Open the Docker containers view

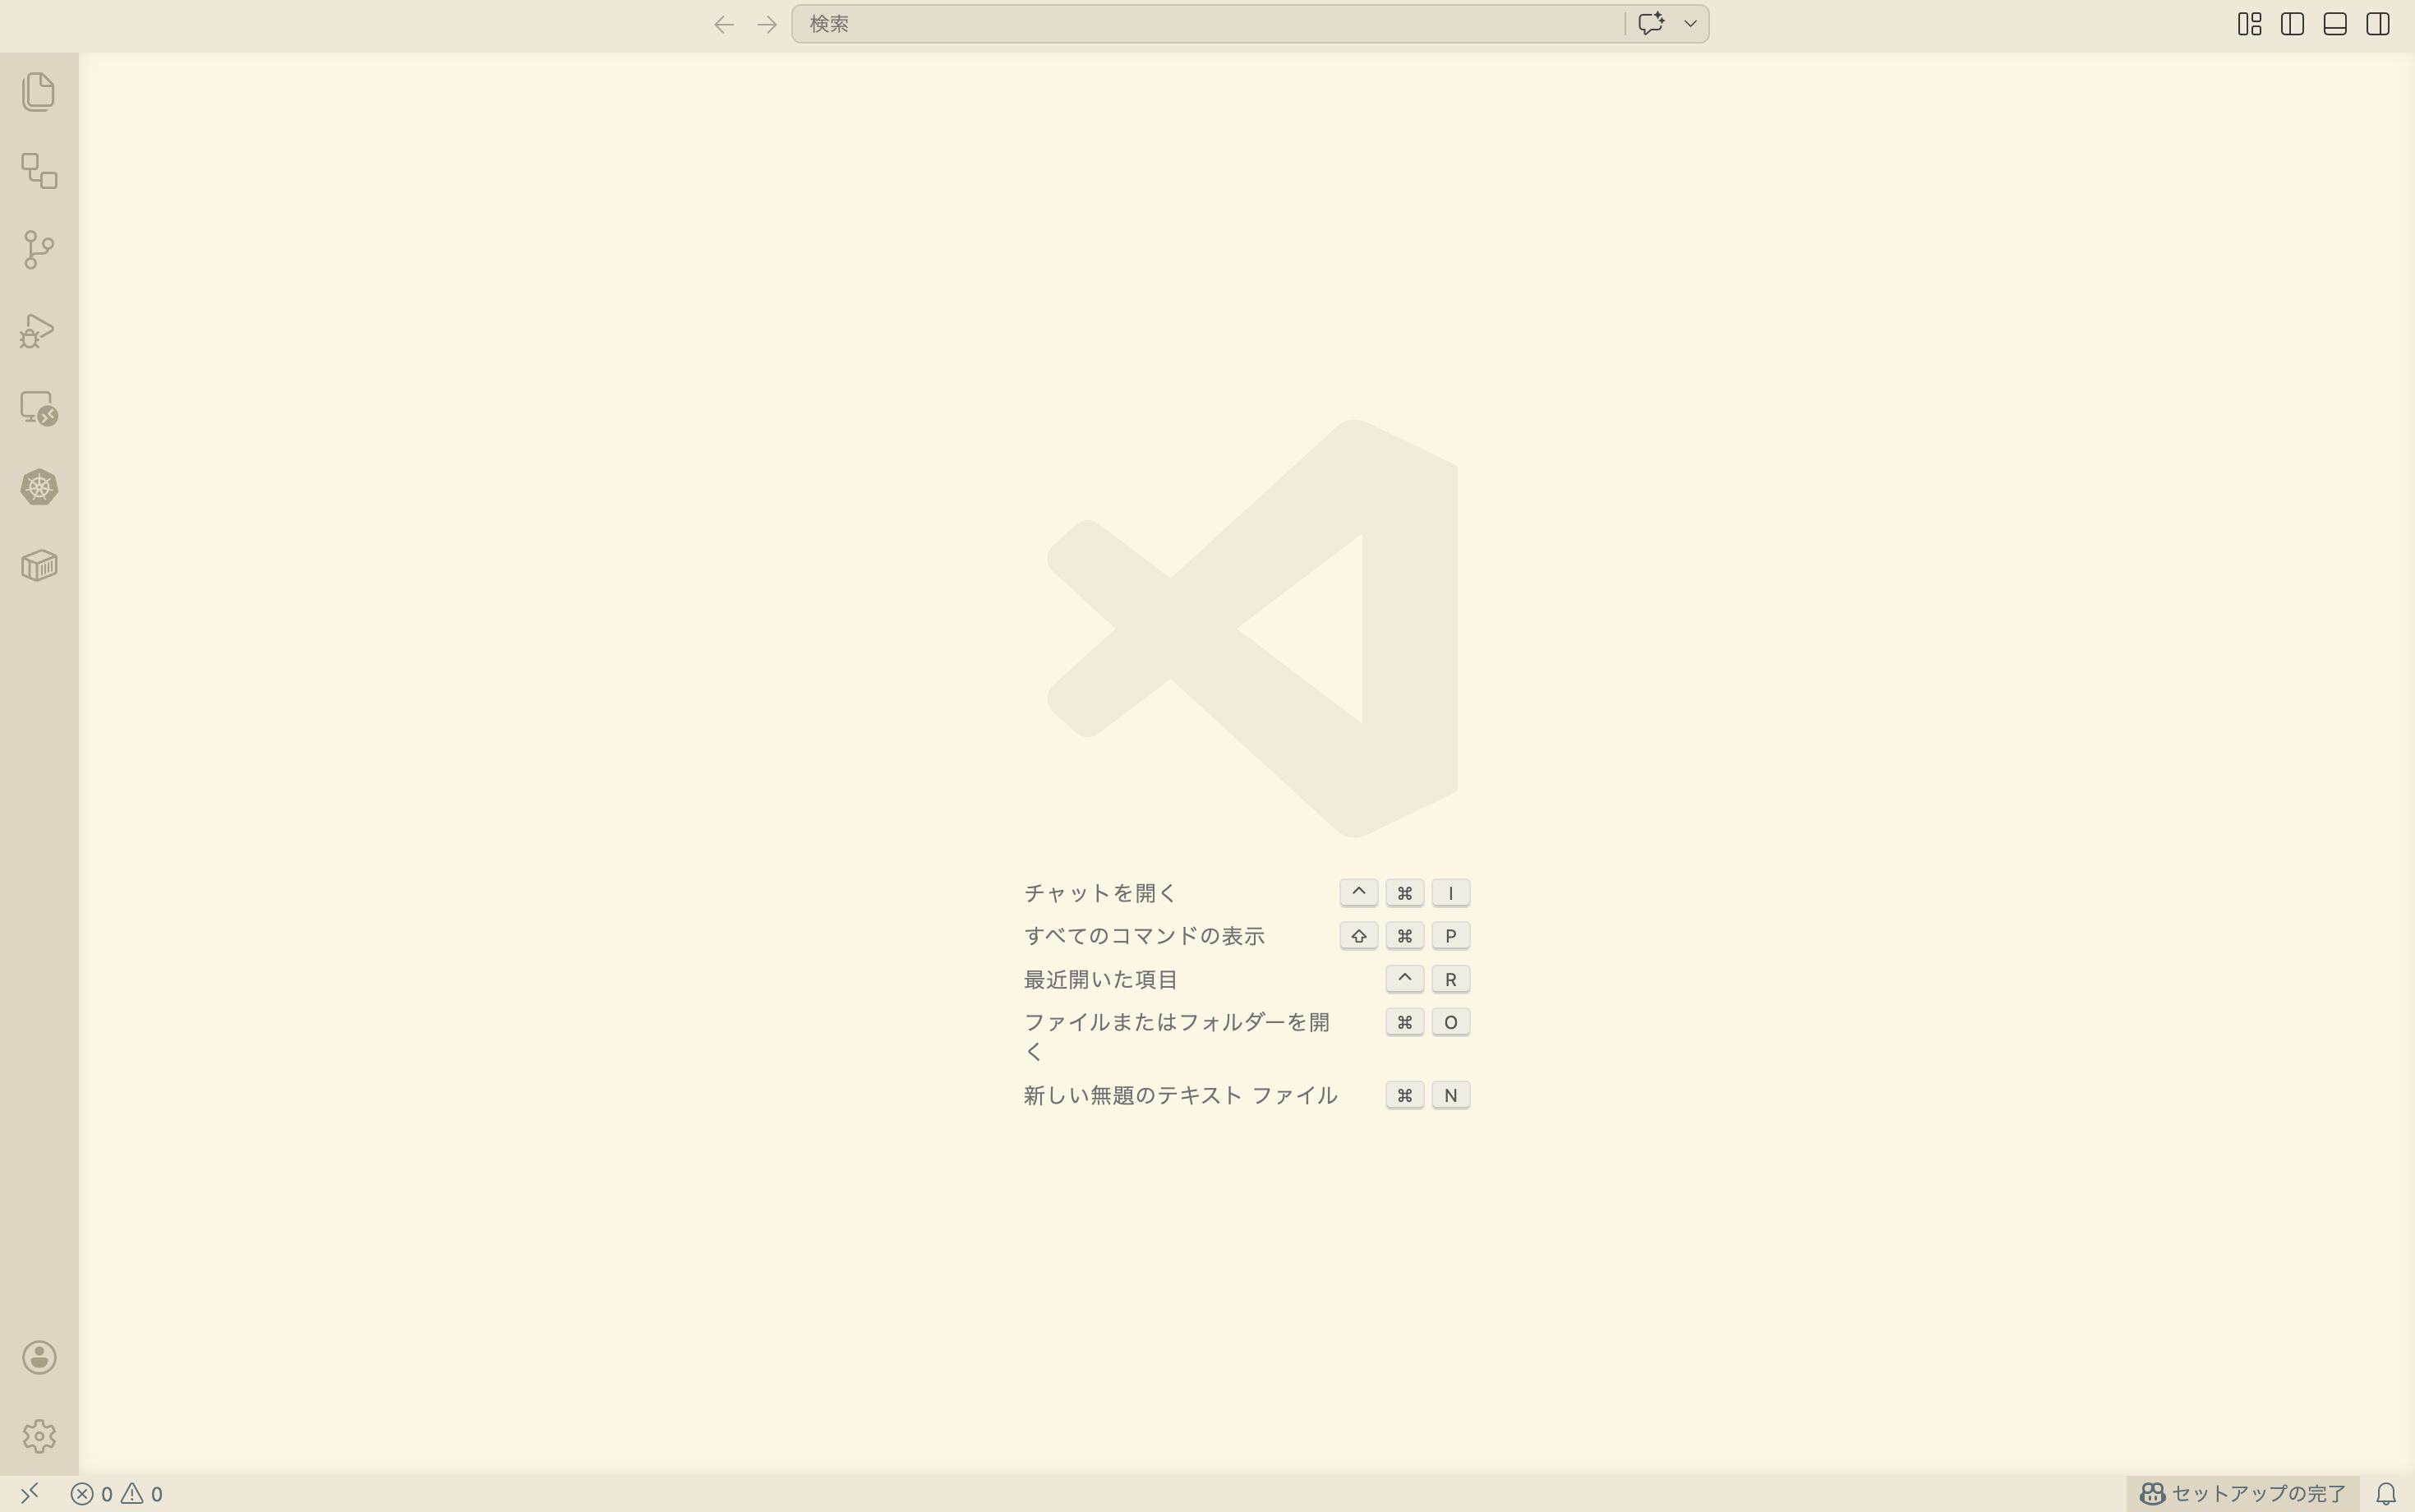(38, 564)
